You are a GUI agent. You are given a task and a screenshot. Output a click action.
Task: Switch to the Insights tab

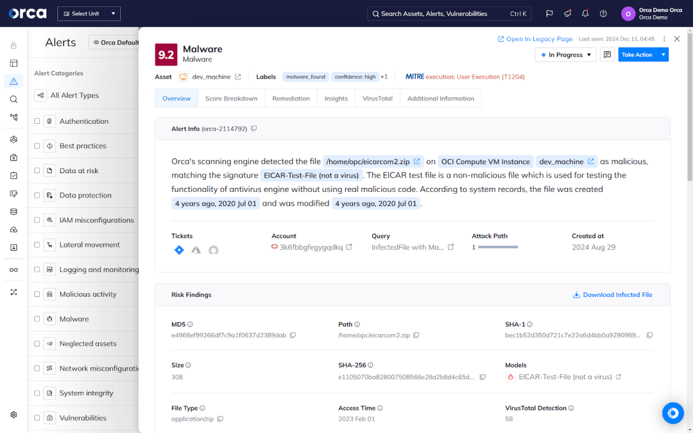336,99
